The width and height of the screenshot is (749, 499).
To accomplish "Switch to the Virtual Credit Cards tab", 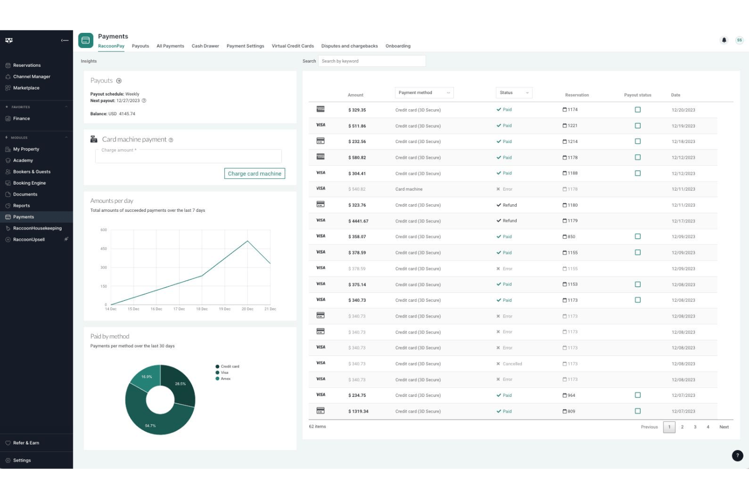I will click(x=293, y=46).
